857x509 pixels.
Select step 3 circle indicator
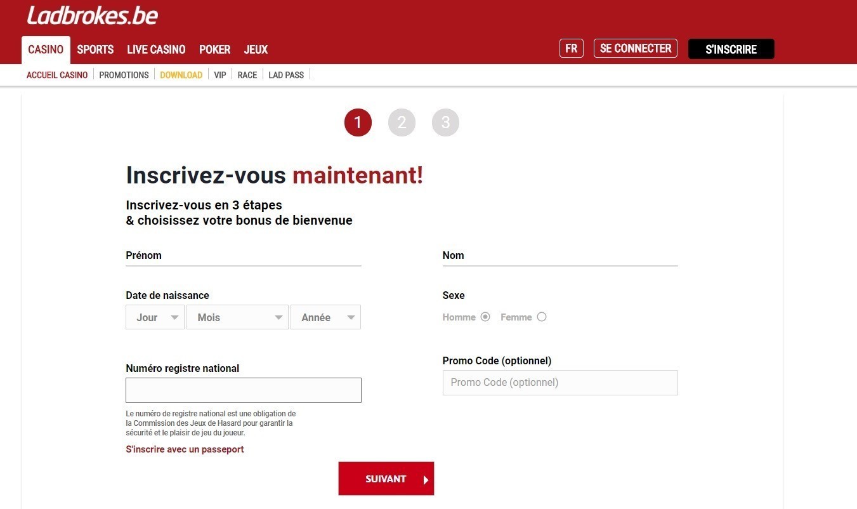tap(445, 122)
